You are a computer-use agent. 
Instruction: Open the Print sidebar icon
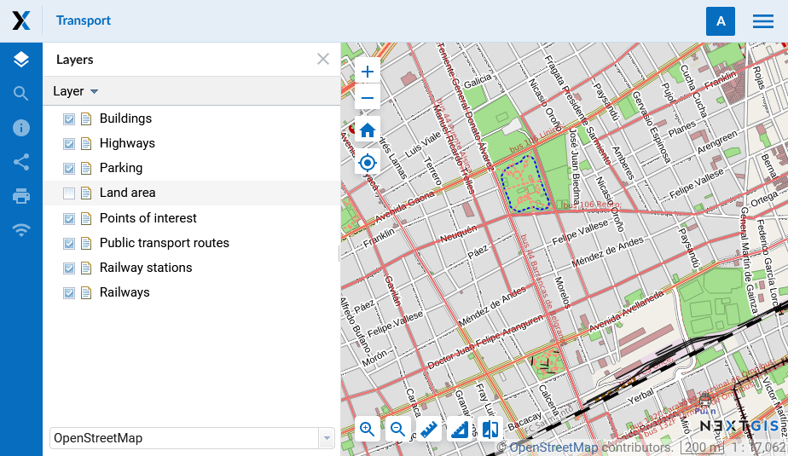tap(21, 196)
